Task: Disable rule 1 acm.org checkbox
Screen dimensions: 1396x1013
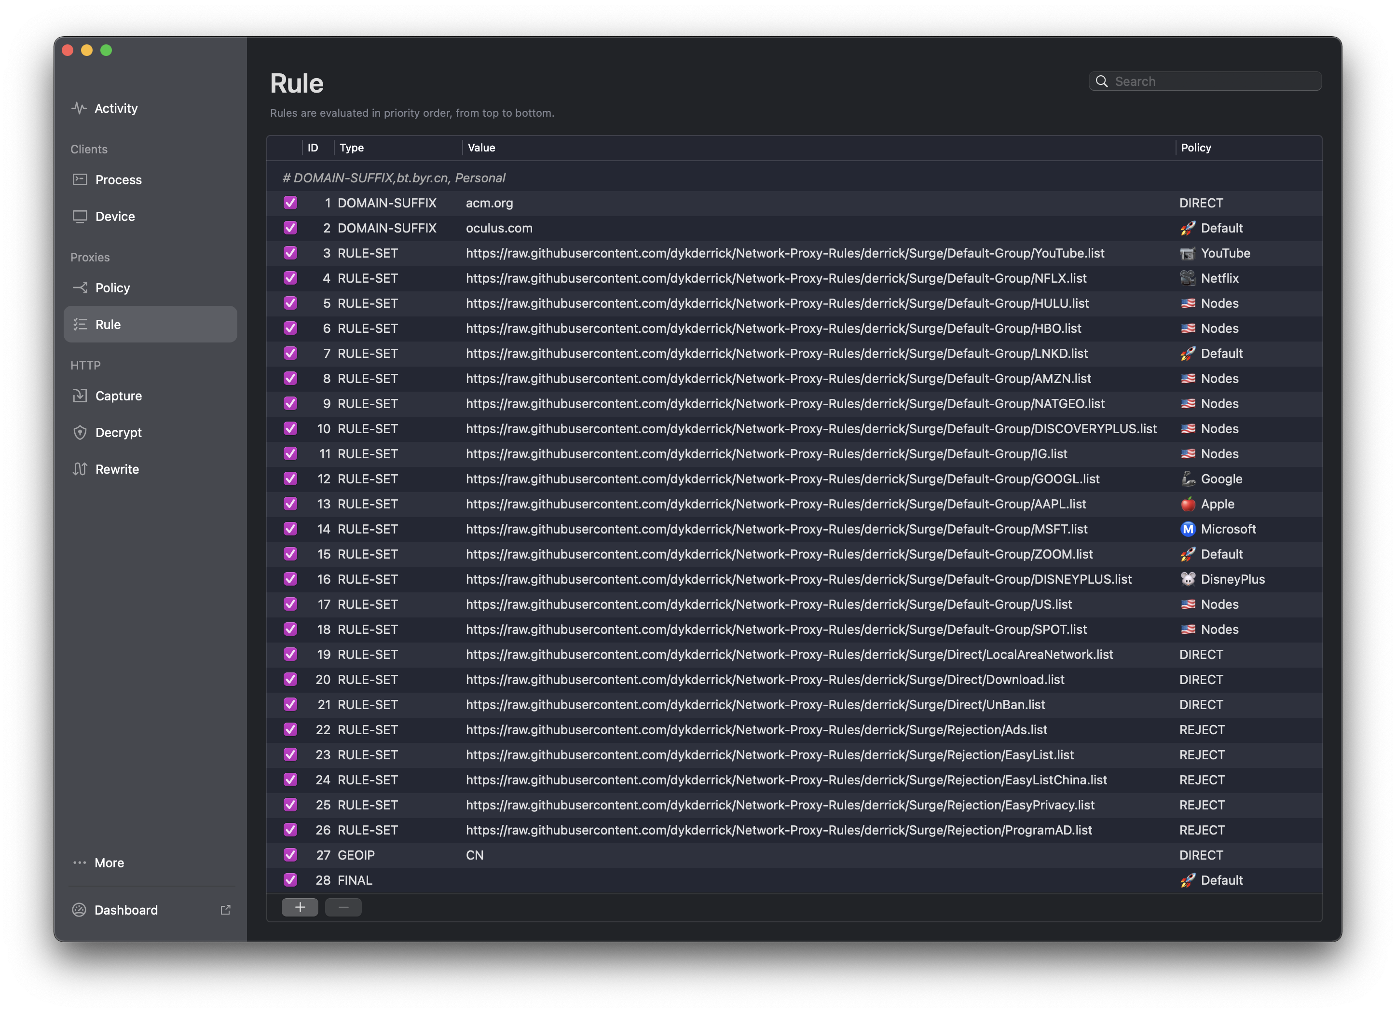Action: pyautogui.click(x=290, y=203)
